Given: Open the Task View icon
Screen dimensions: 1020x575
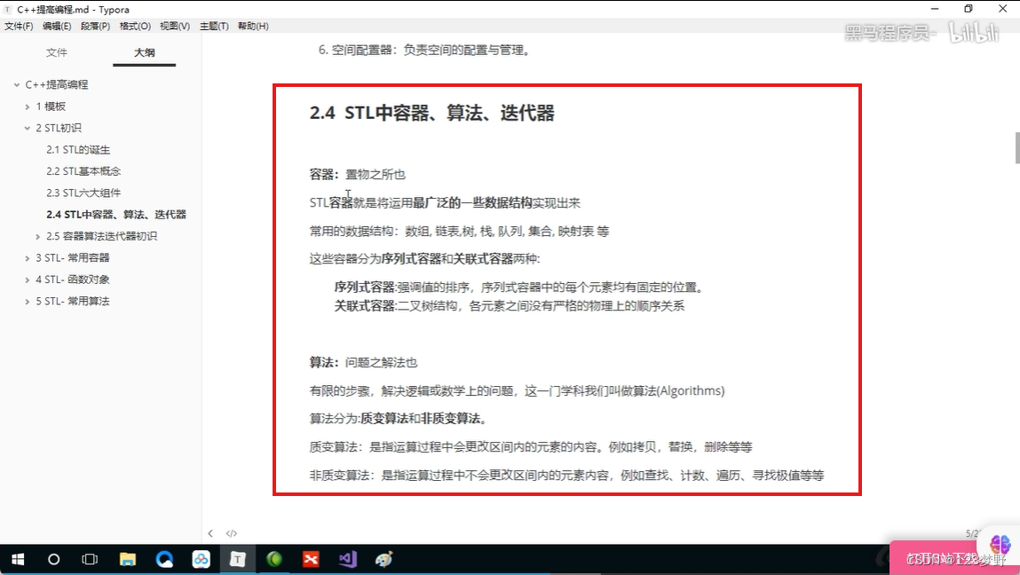Looking at the screenshot, I should (x=90, y=559).
